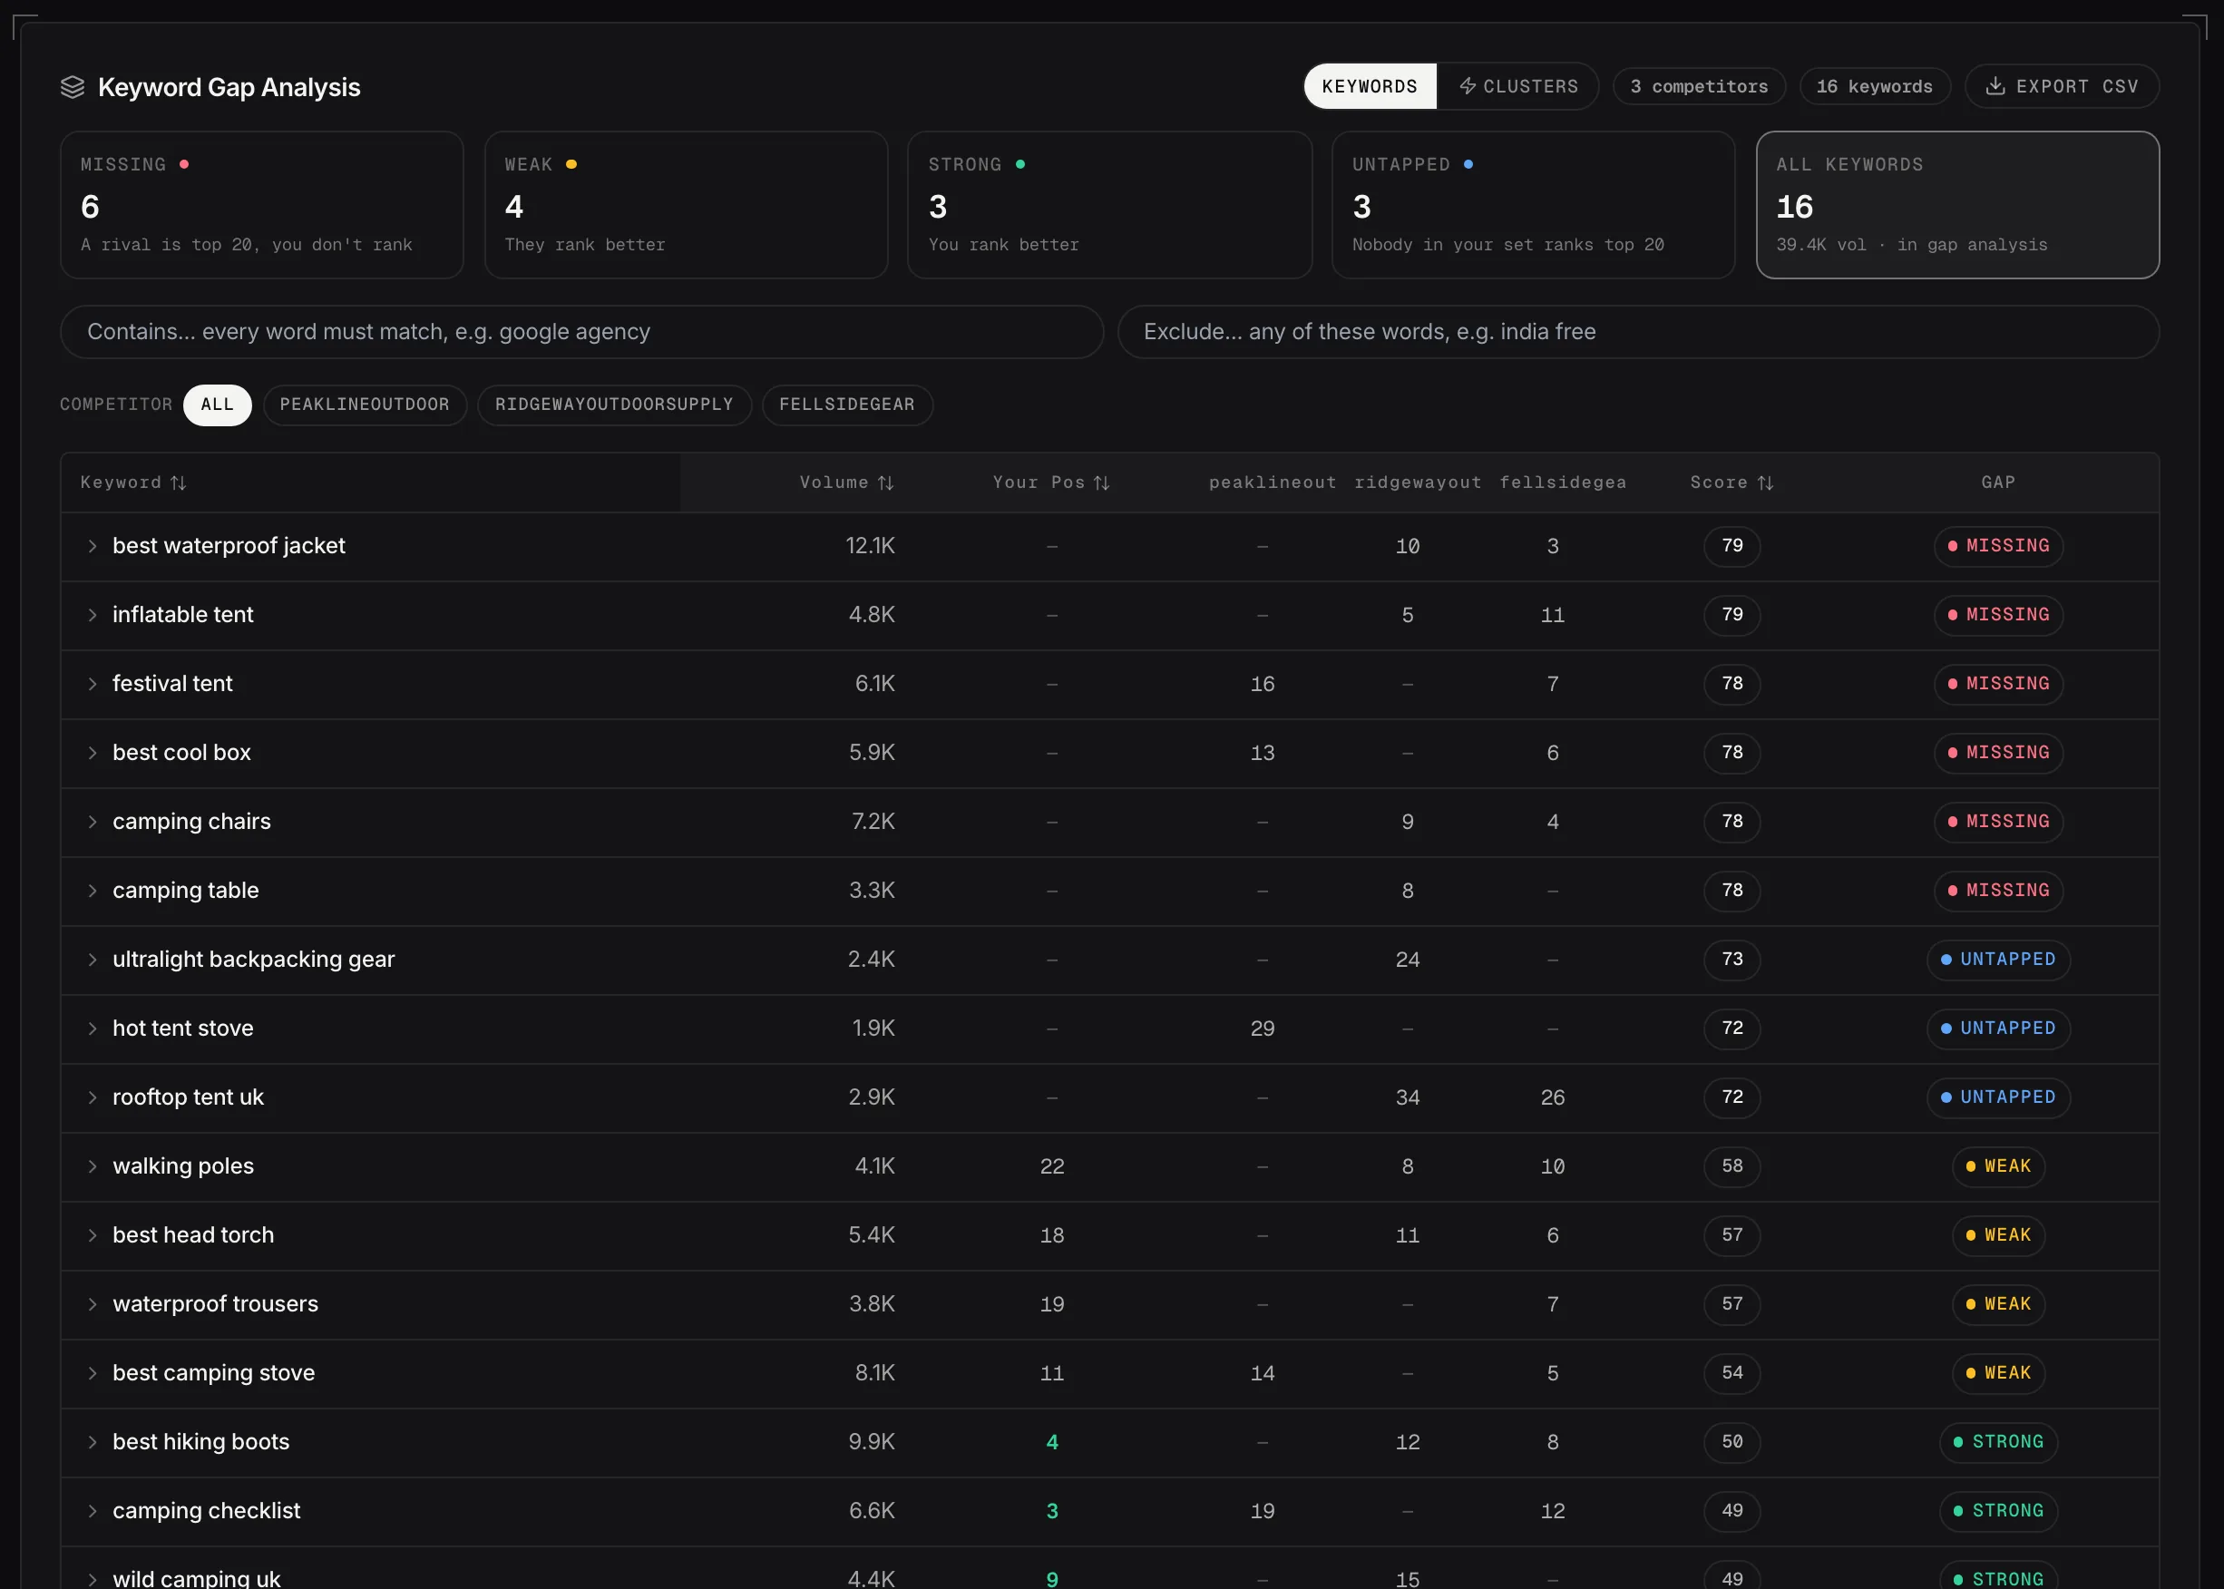Screen dimensions: 2224x1589
Task: Switch to the Keywords tab
Action: point(1370,86)
